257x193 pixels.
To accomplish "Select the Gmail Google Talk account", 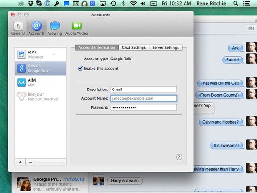I will tap(41, 68).
